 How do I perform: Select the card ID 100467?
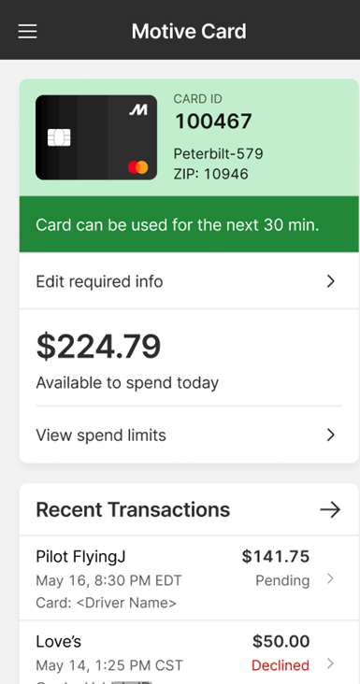213,121
